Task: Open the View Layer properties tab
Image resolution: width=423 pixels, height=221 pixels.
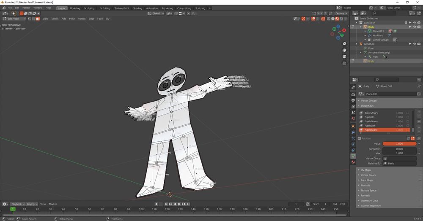Action: click(353, 107)
